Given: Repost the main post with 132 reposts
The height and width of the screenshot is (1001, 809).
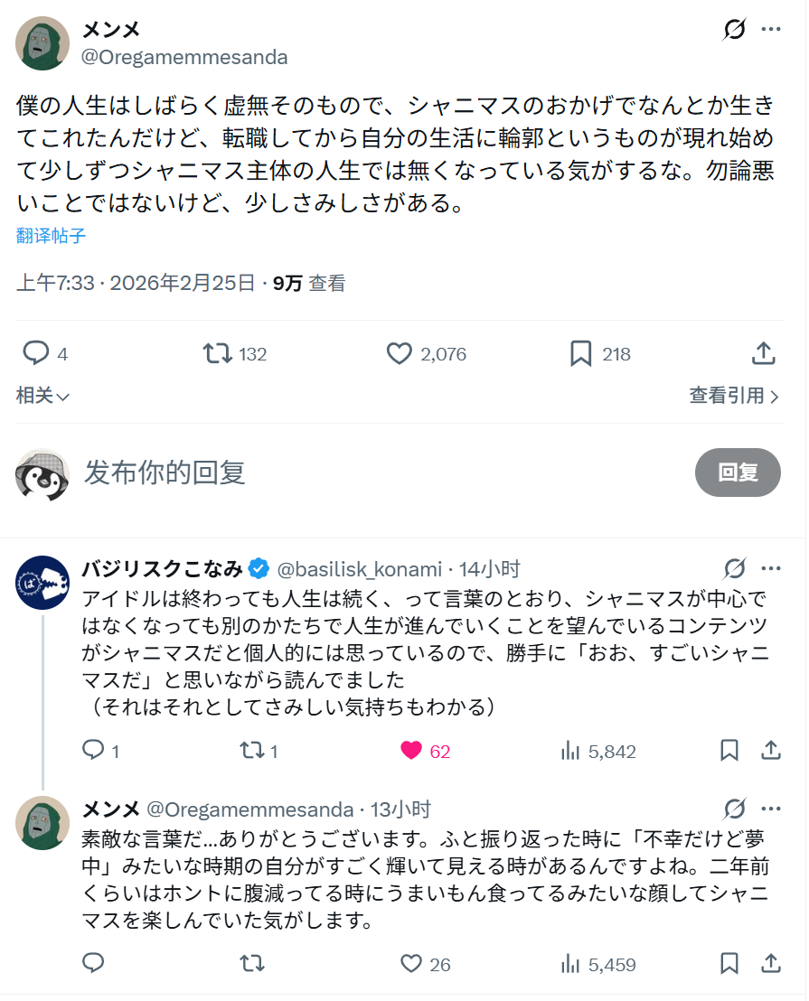Looking at the screenshot, I should coord(217,353).
